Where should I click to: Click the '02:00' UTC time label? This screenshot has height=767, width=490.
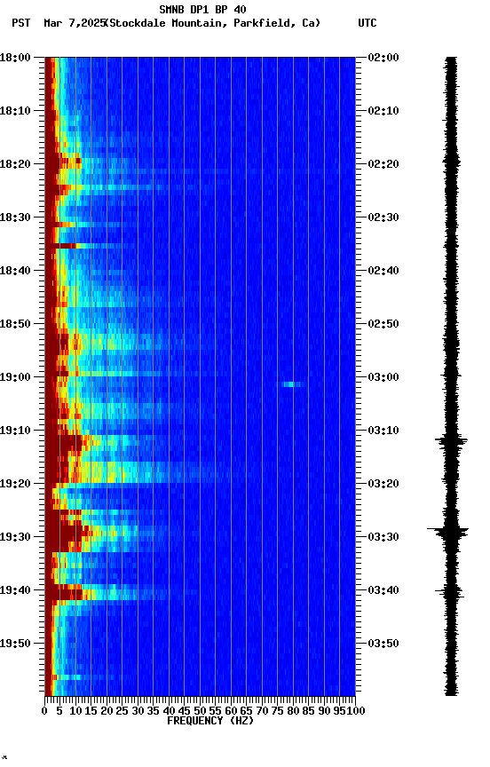pos(383,58)
